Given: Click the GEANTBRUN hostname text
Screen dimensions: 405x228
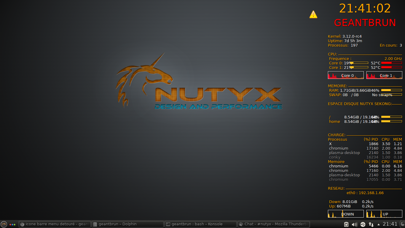Looking at the screenshot, I should [365, 23].
